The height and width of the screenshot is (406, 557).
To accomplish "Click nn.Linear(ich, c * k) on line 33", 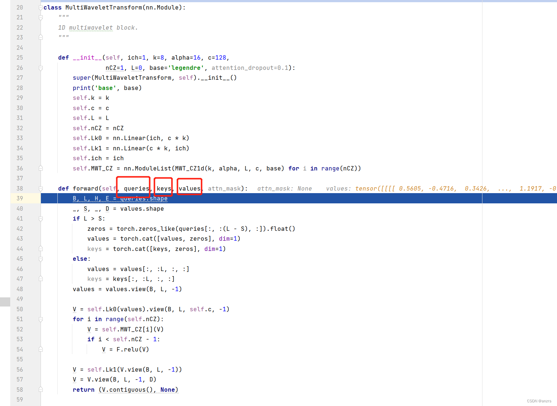I will 151,138.
